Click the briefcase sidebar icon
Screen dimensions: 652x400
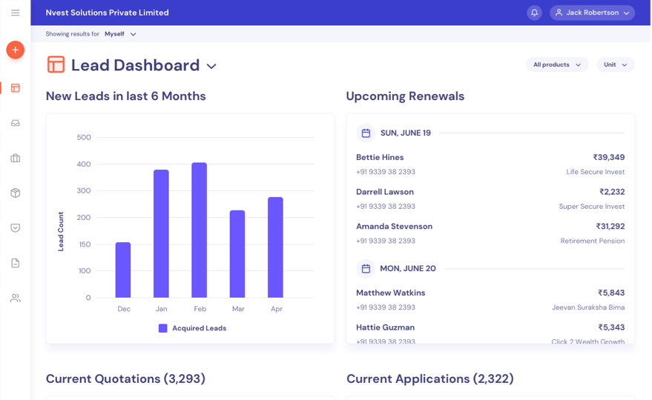click(x=15, y=158)
